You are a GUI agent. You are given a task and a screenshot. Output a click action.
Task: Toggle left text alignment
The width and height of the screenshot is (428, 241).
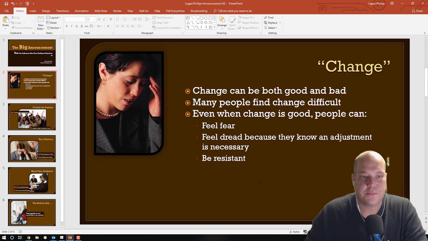coord(117,26)
